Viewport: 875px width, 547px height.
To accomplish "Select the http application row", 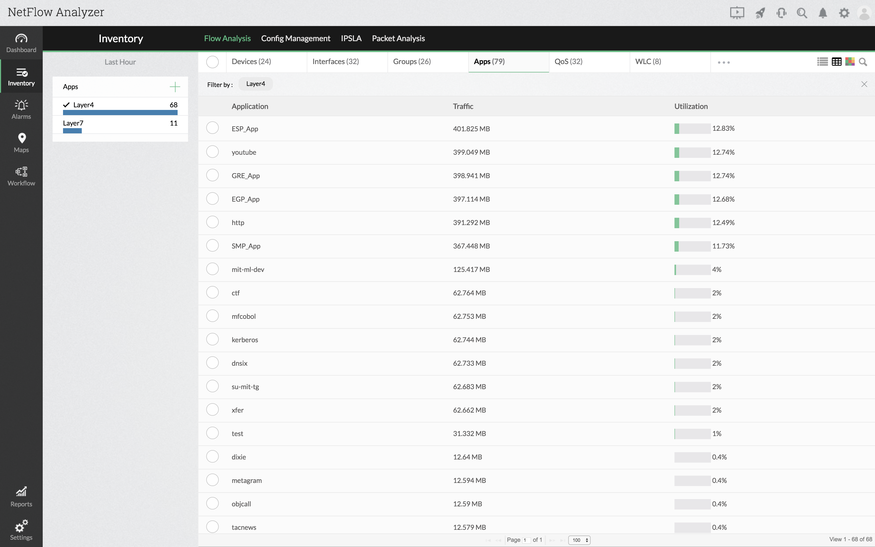I will [x=213, y=222].
